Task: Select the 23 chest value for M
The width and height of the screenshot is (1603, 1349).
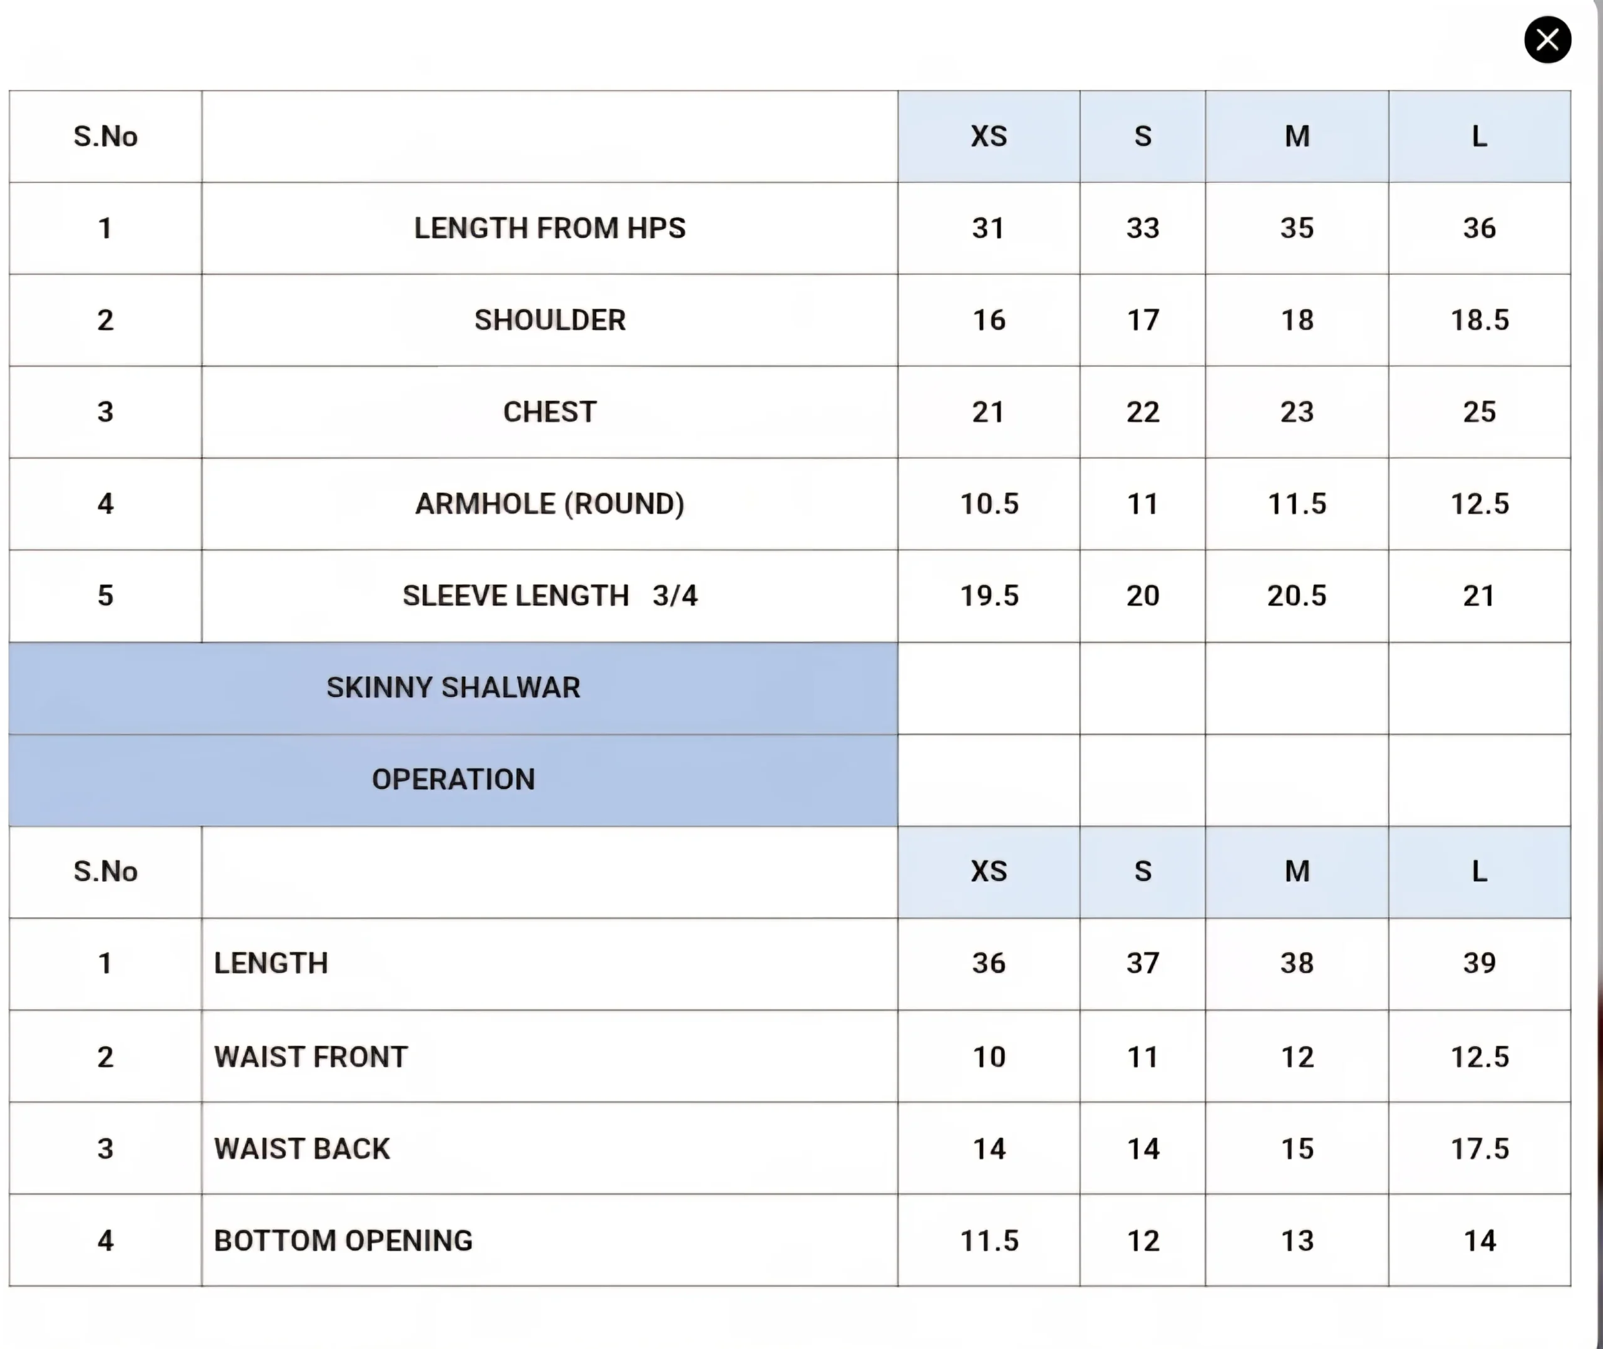Action: (x=1296, y=412)
